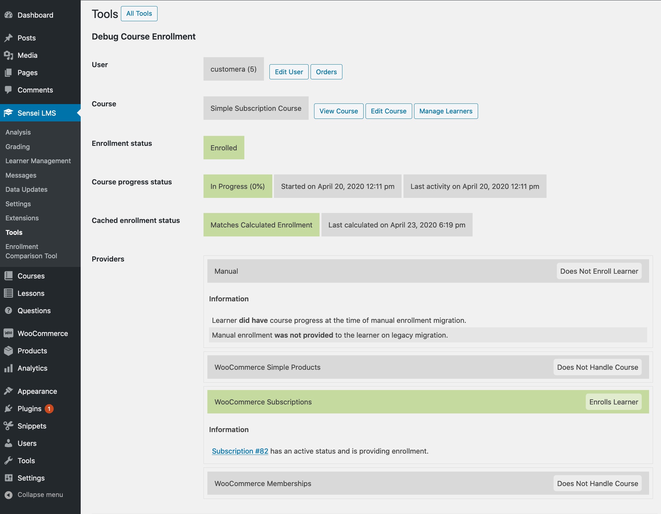The height and width of the screenshot is (514, 661).
Task: Open Grading submenu item
Action: tap(18, 147)
